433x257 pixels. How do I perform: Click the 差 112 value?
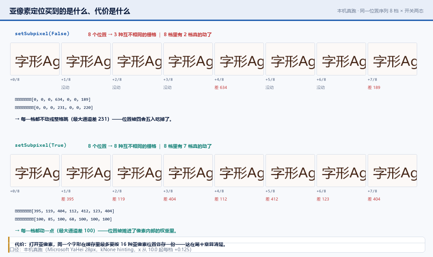[221, 199]
